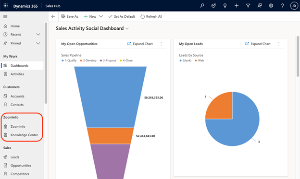The width and height of the screenshot is (300, 179).
Task: Click the help question mark icon
Action: coord(282,6)
